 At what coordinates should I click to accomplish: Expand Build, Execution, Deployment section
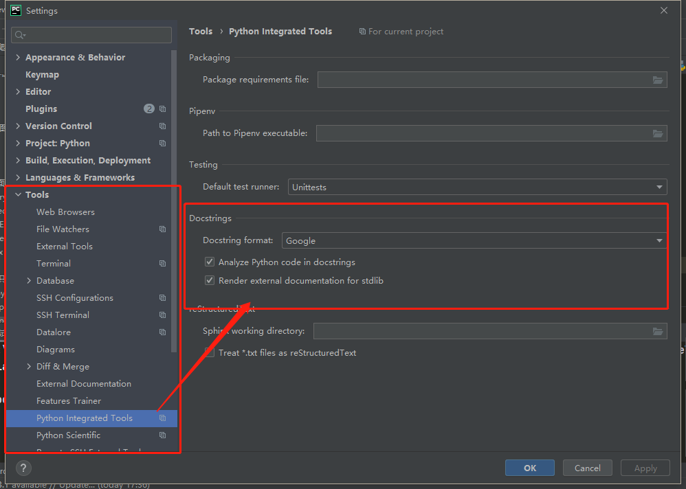18,161
